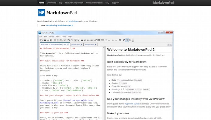The image size is (211, 120).
Task: Click the 'Welcome to MarkdownPad 2' preview heading
Action: pos(131,50)
